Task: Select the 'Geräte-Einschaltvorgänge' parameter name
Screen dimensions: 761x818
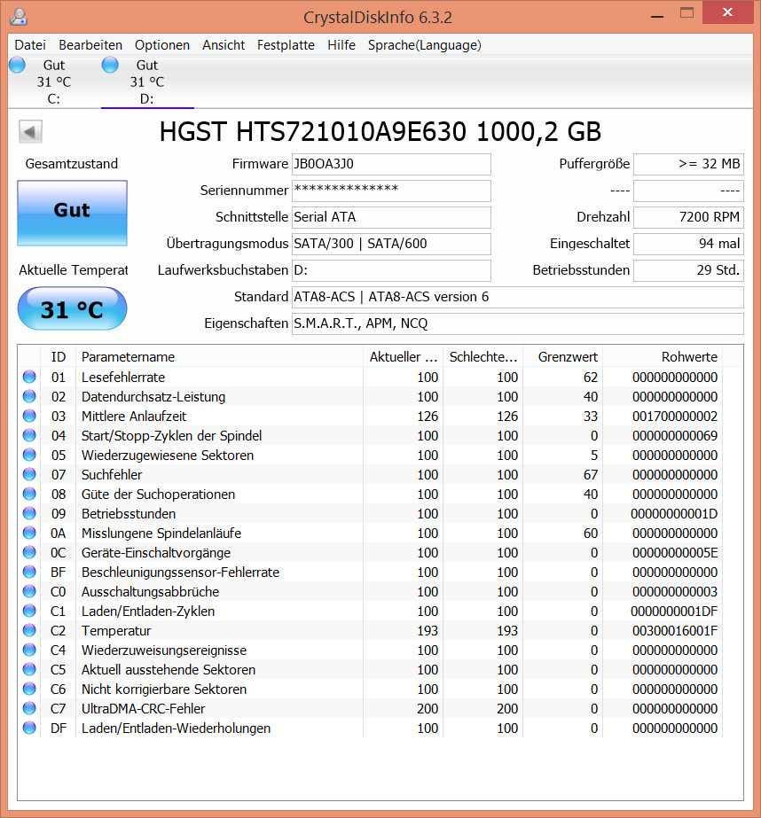Action: coord(156,553)
